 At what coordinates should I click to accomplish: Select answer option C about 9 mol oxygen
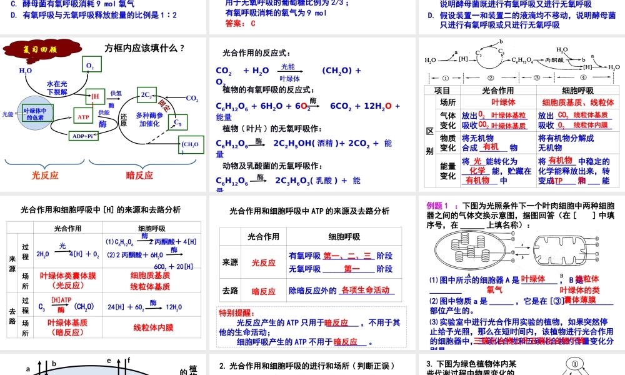point(81,4)
